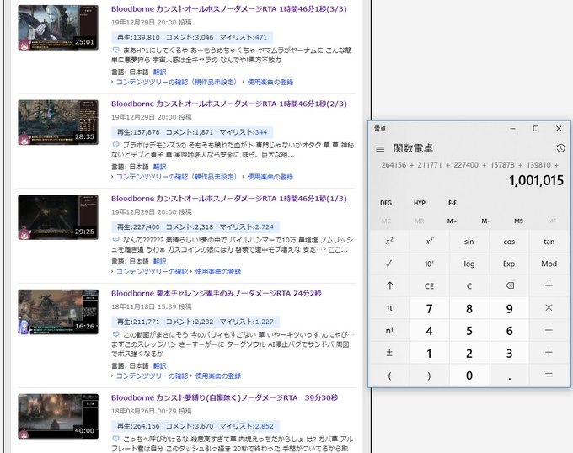The image size is (573, 453).
Task: Click the divide operator key
Action: (549, 285)
